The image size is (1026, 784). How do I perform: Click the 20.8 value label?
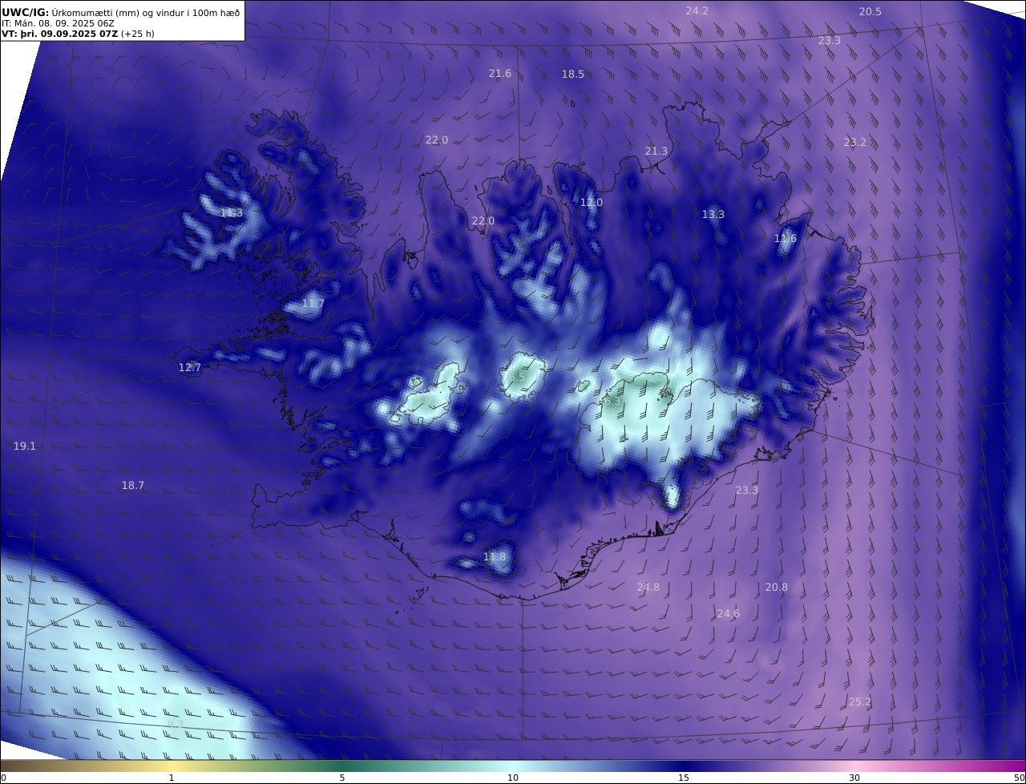point(776,587)
